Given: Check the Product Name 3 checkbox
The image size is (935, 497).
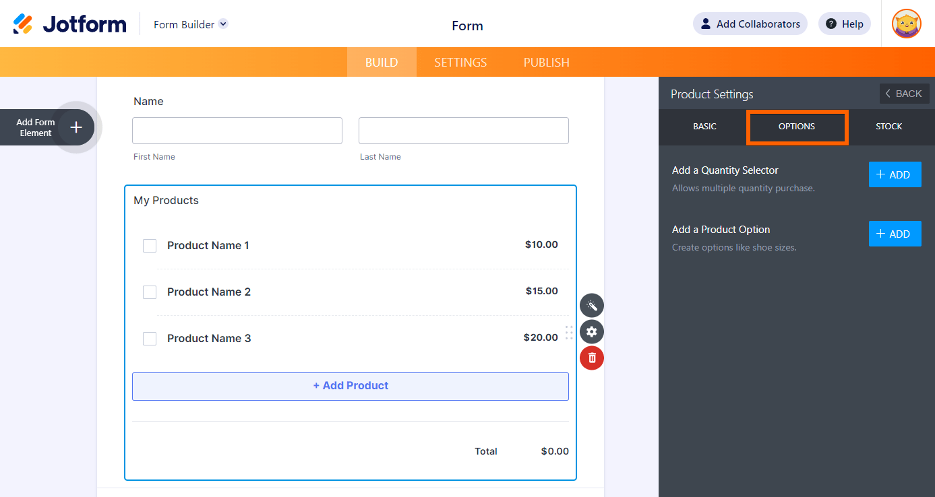Looking at the screenshot, I should point(150,339).
